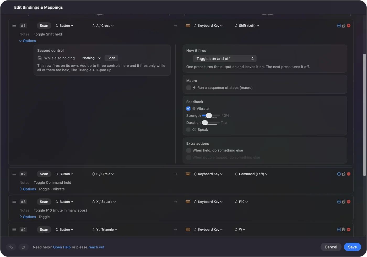Click the vertical scrollbar of the bindings list
This screenshot has width=367, height=257.
(x=364, y=115)
